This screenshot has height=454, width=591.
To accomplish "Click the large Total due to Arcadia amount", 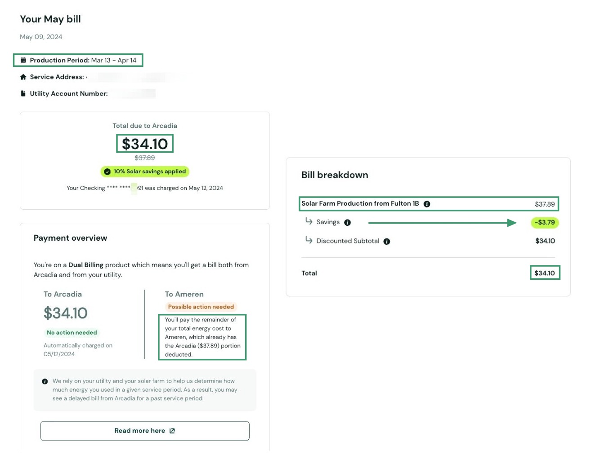I will tap(145, 144).
